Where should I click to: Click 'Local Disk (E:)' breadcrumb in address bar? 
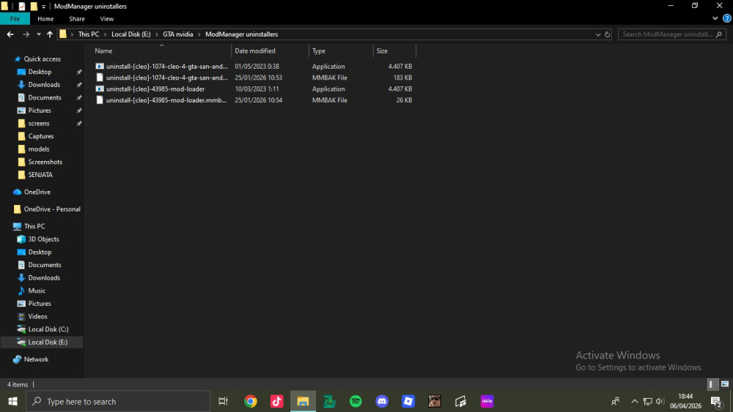(131, 34)
